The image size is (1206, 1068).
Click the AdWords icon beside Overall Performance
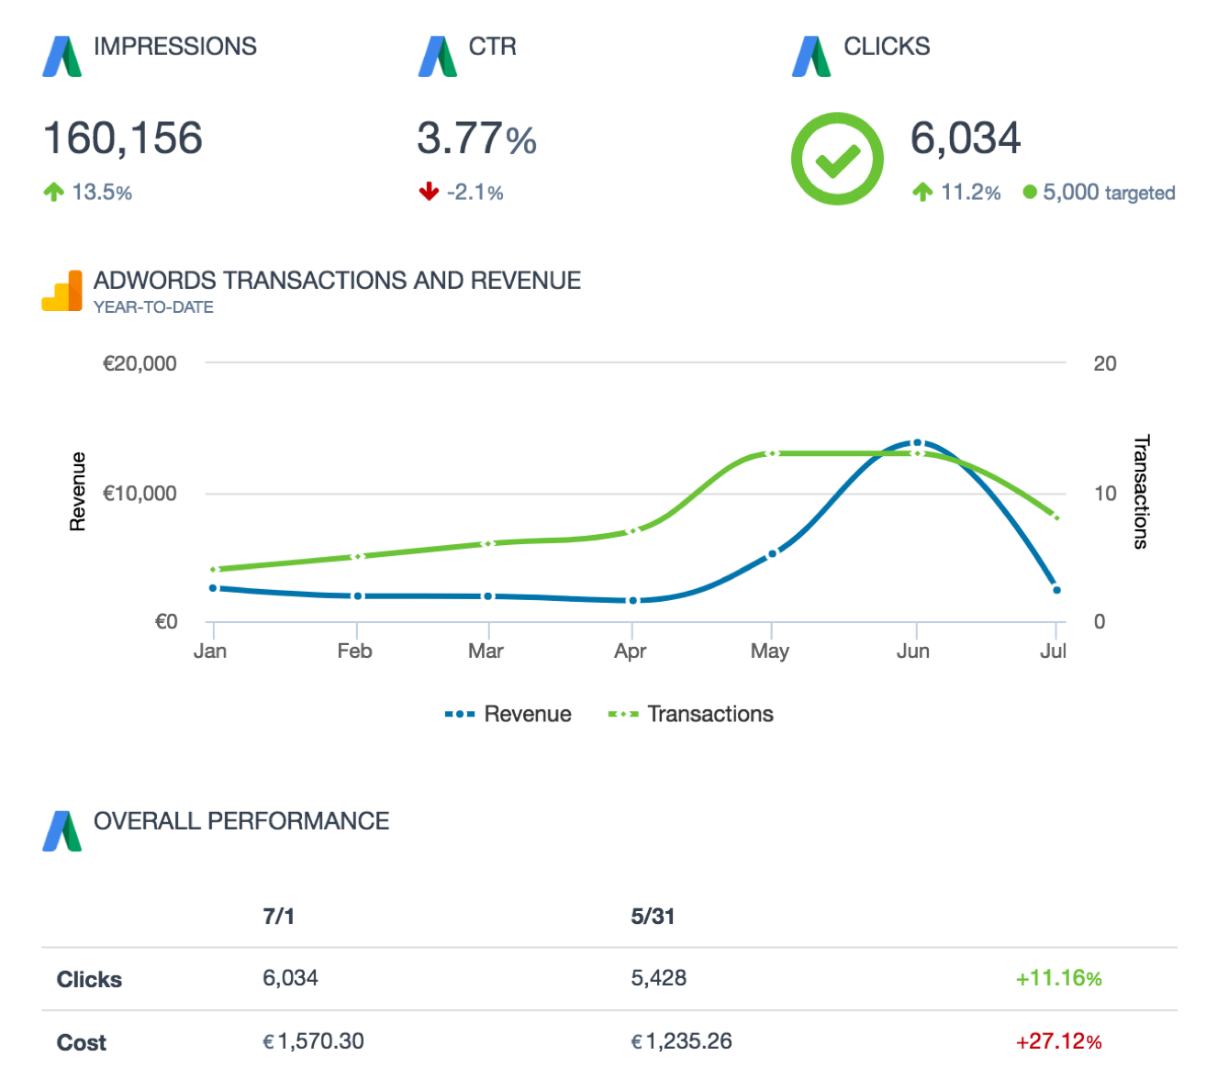pos(62,830)
